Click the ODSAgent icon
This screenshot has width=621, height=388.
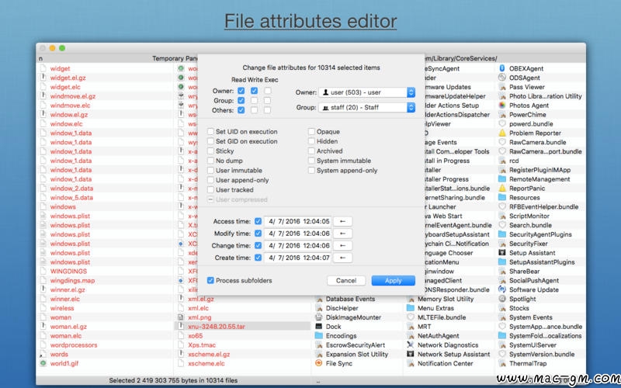[x=502, y=78]
